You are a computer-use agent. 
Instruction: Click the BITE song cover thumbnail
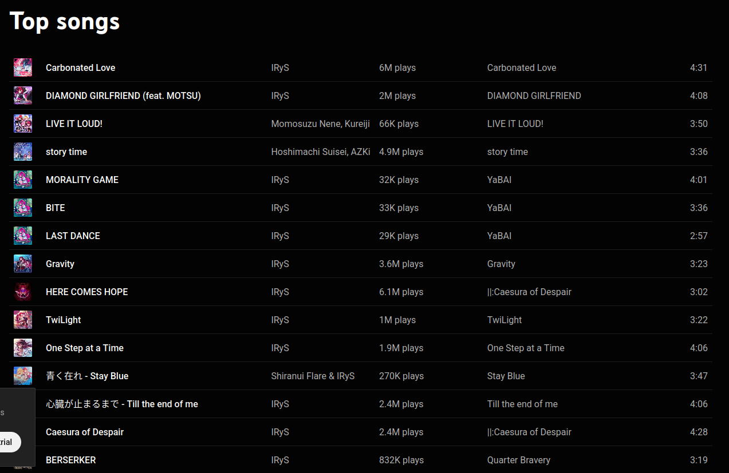tap(23, 208)
